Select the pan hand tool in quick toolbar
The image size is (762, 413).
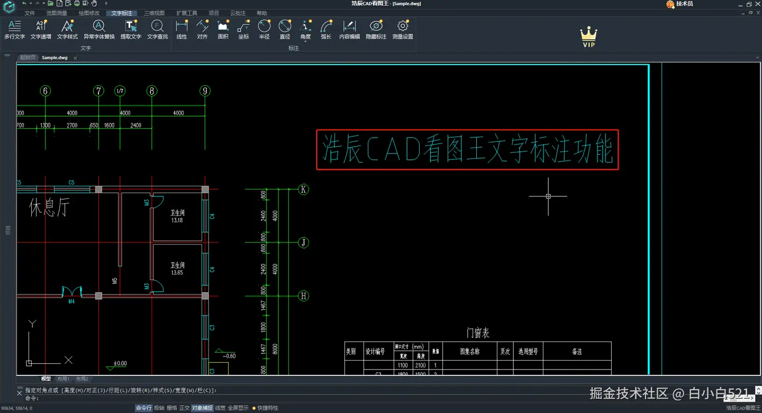coord(94,3)
